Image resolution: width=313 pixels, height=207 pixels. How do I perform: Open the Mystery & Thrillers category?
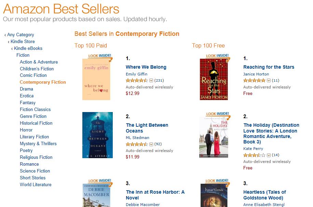[38, 143]
